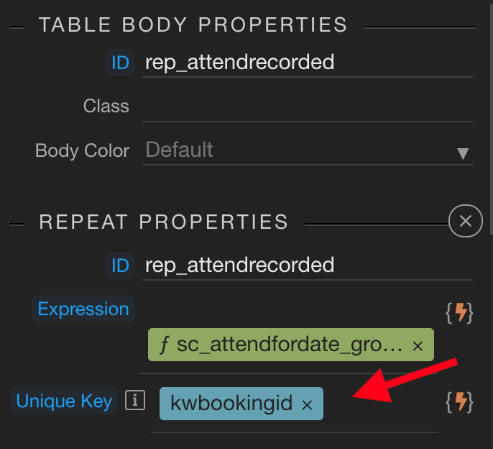The width and height of the screenshot is (493, 449).
Task: Remove the sc_attendfordate expression tag
Action: tap(418, 346)
